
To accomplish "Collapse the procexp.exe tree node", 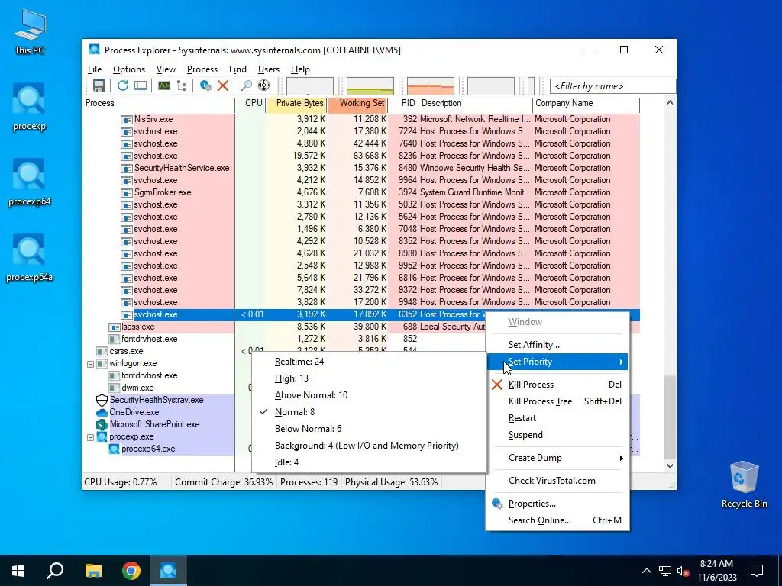I will 90,437.
